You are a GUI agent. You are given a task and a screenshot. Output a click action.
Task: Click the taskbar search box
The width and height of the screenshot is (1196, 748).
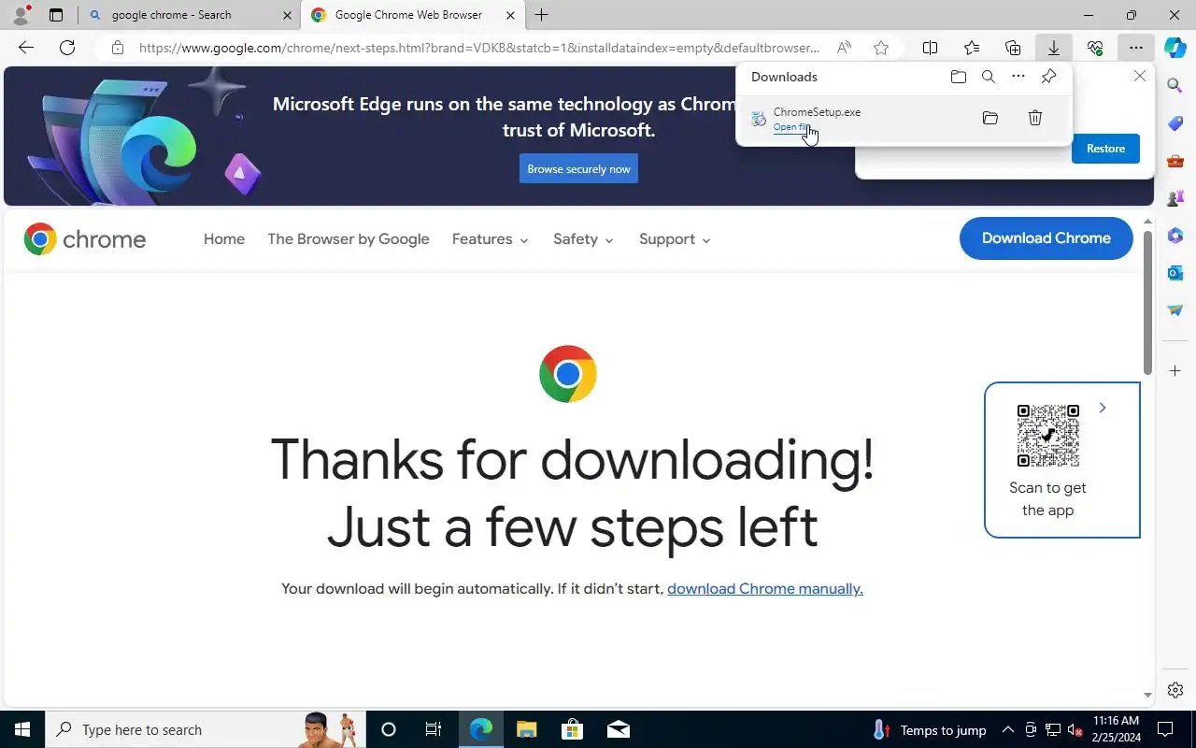click(x=205, y=729)
